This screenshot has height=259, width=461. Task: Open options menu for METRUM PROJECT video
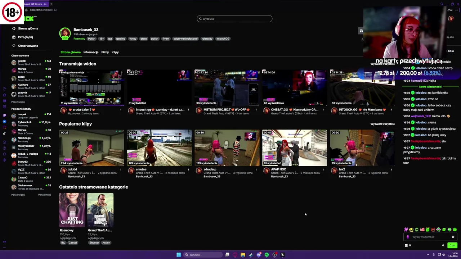click(x=256, y=110)
